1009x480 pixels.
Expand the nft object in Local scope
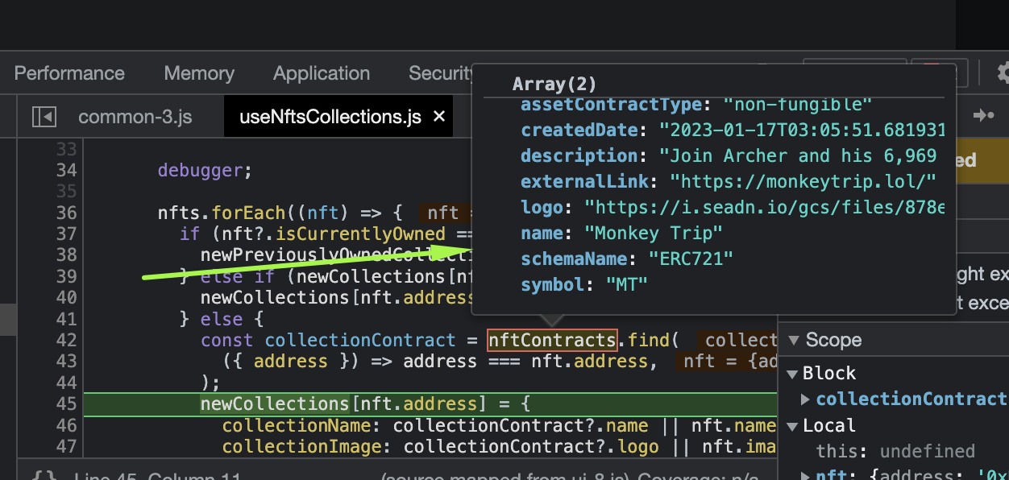click(804, 475)
